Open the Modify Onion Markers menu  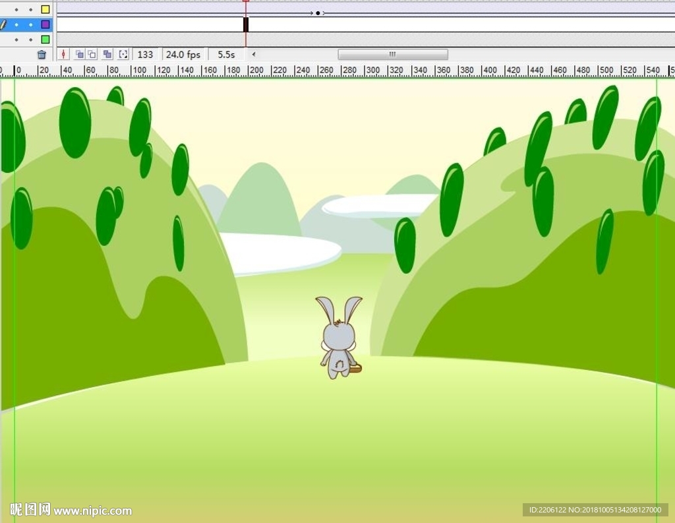point(123,55)
